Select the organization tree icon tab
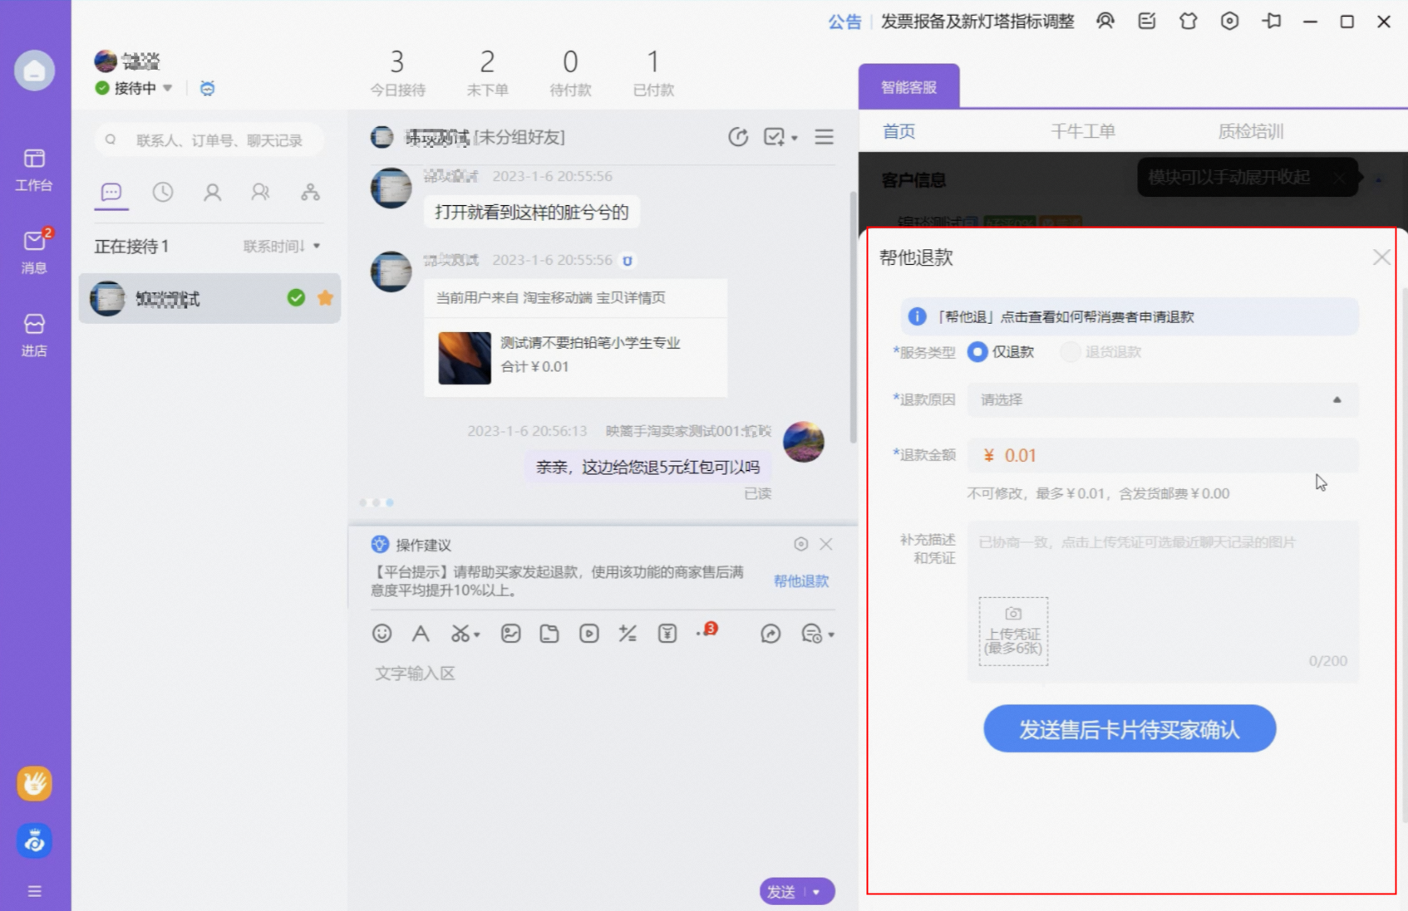Screen dimensions: 1408x911 [x=310, y=193]
